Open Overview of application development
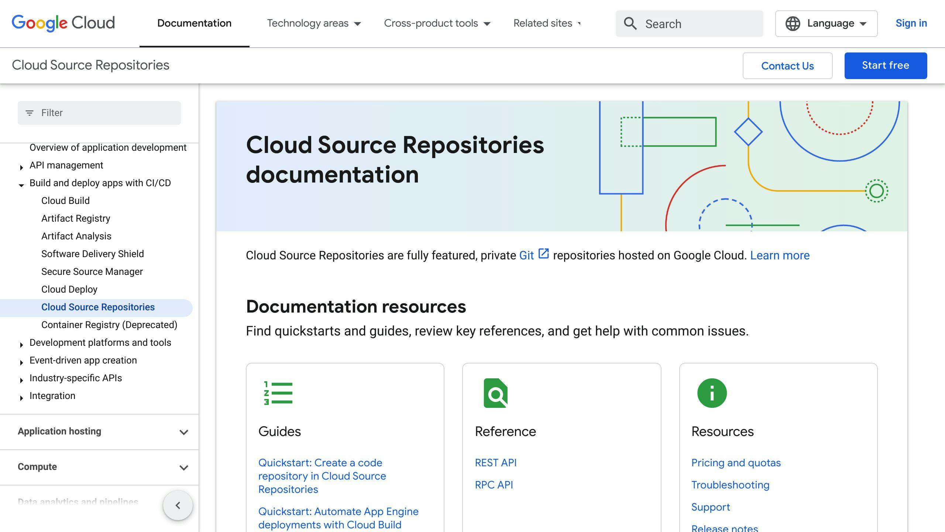Image resolution: width=945 pixels, height=532 pixels. pos(108,147)
